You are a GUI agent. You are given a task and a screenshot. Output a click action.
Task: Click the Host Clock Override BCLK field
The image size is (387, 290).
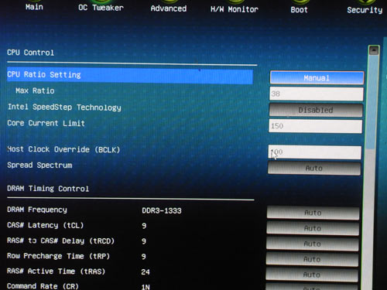pos(315,152)
